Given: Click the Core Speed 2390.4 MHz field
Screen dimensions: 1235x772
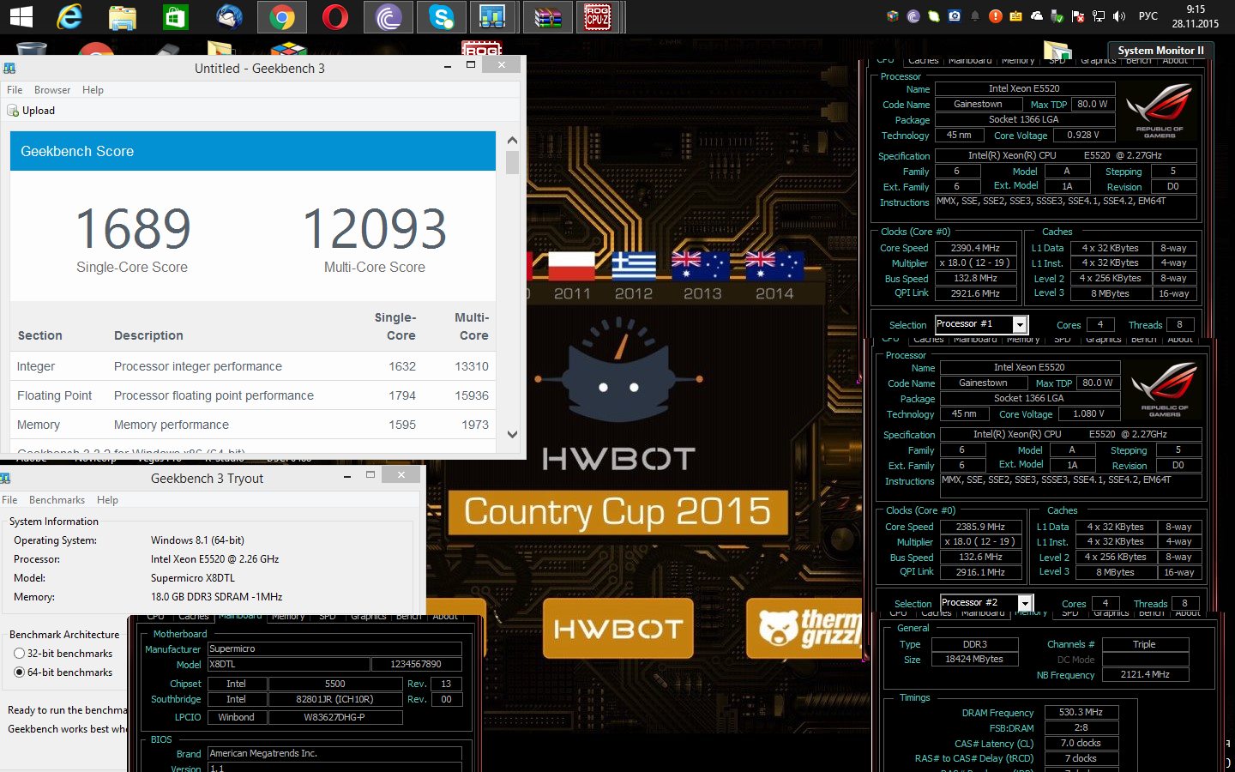Looking at the screenshot, I should [976, 248].
